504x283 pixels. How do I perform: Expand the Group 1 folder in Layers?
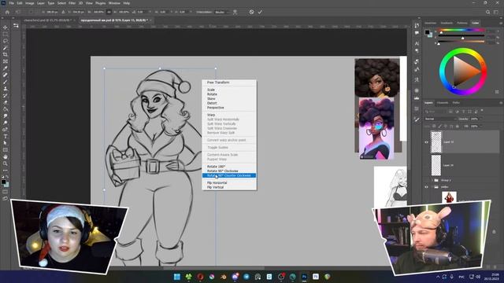click(432, 180)
